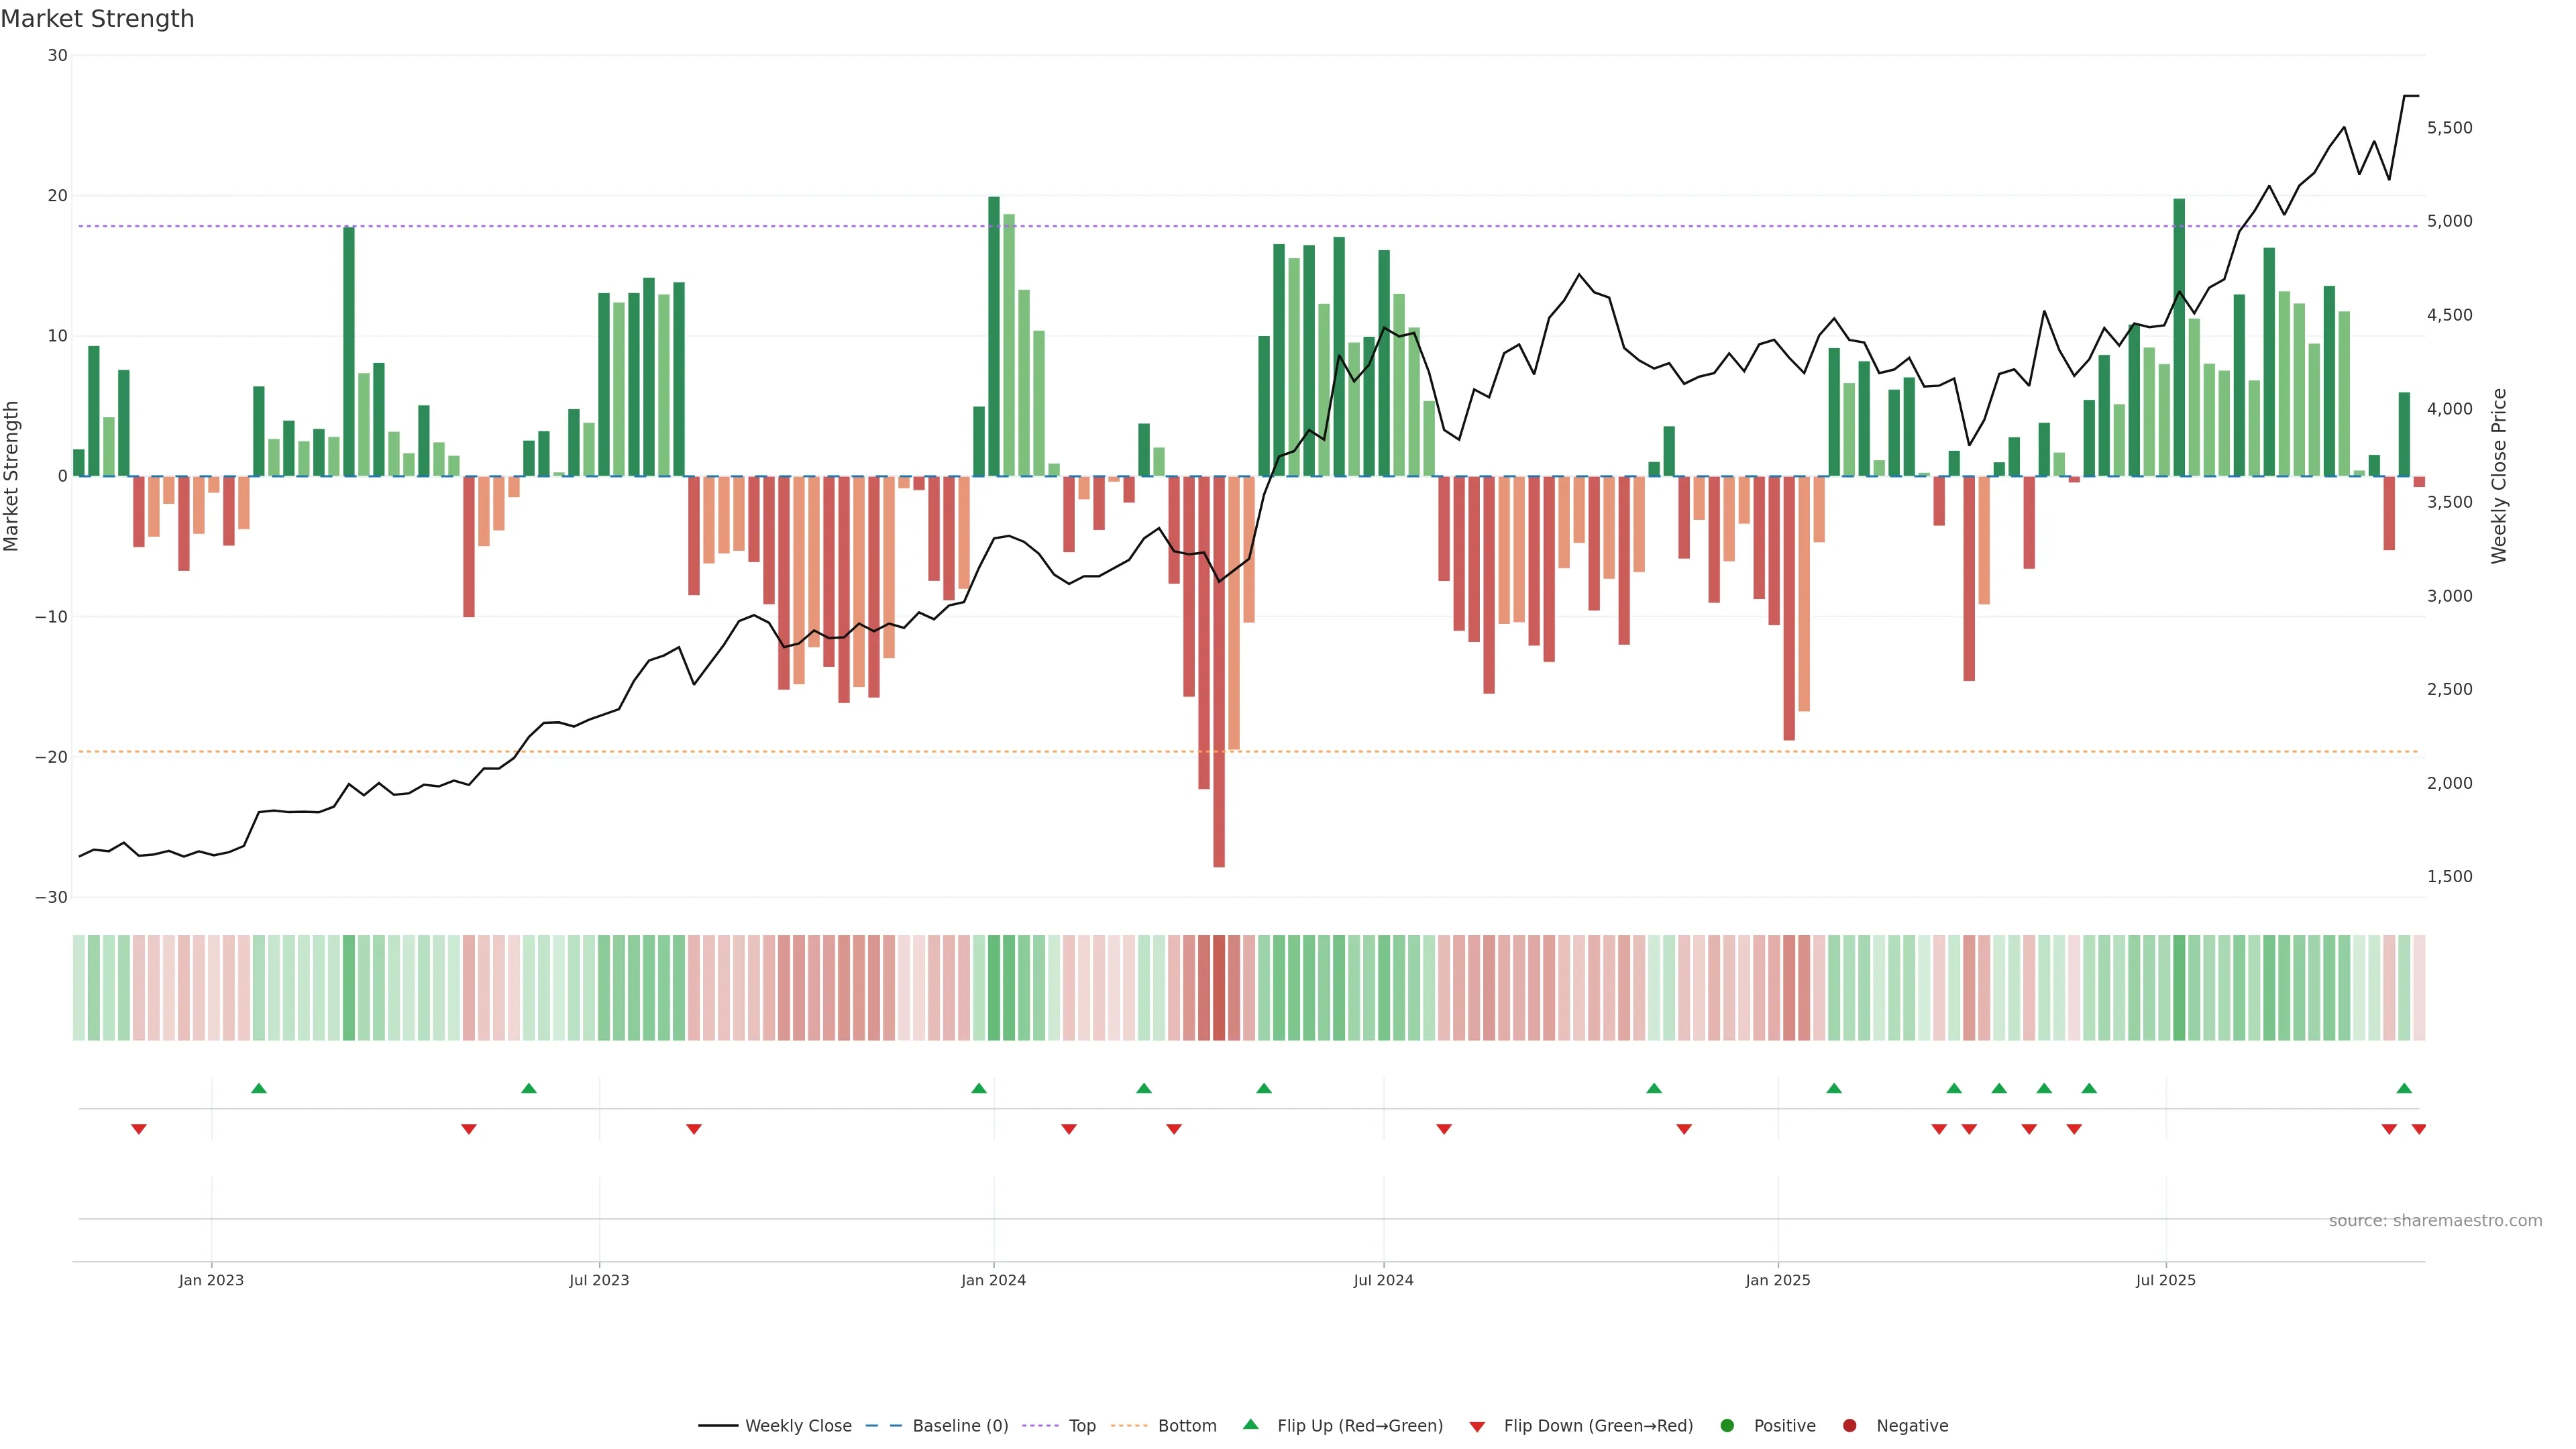The height and width of the screenshot is (1449, 2576).
Task: Click the first green flip-up marker after Jan 2023
Action: 259,1088
